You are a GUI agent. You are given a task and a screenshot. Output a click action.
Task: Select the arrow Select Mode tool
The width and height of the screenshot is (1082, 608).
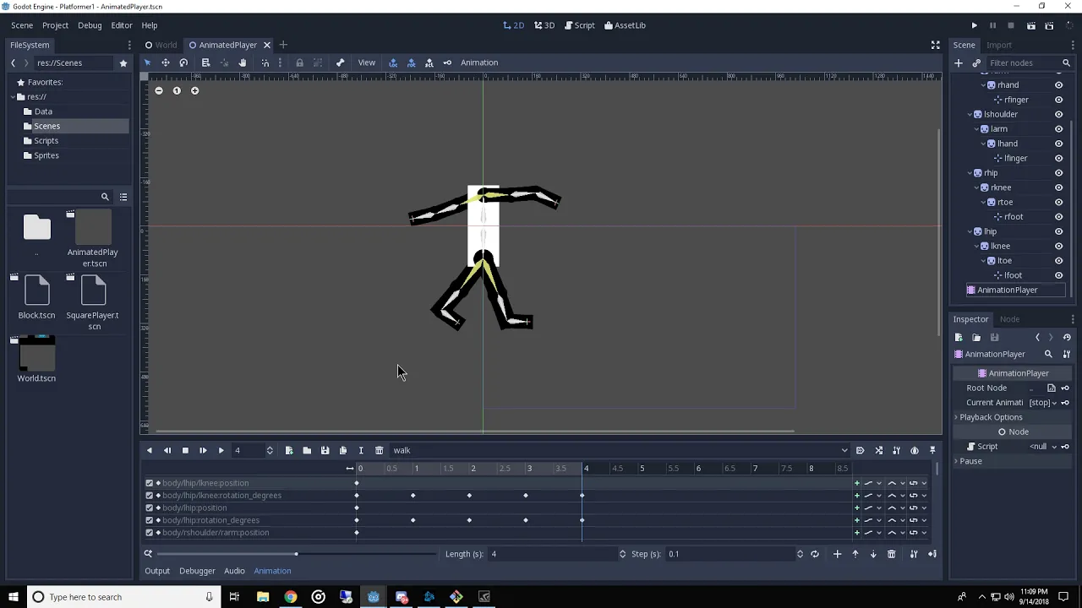pos(147,62)
